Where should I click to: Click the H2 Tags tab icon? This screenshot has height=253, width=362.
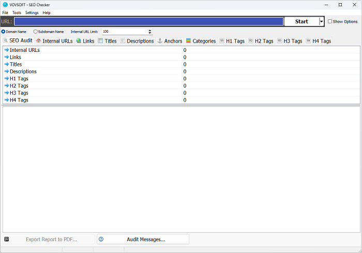251,41
